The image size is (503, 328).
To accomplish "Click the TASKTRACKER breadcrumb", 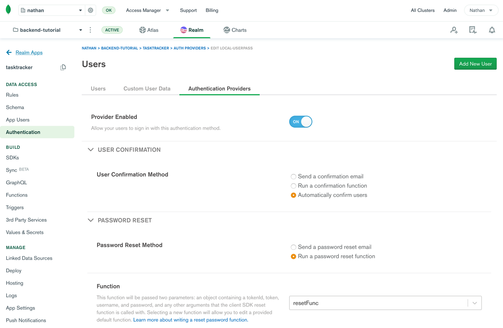I will click(156, 48).
